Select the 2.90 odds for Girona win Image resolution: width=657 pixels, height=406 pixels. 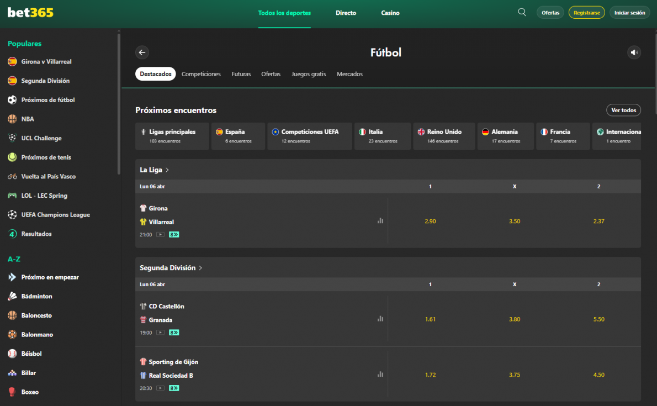coord(430,221)
